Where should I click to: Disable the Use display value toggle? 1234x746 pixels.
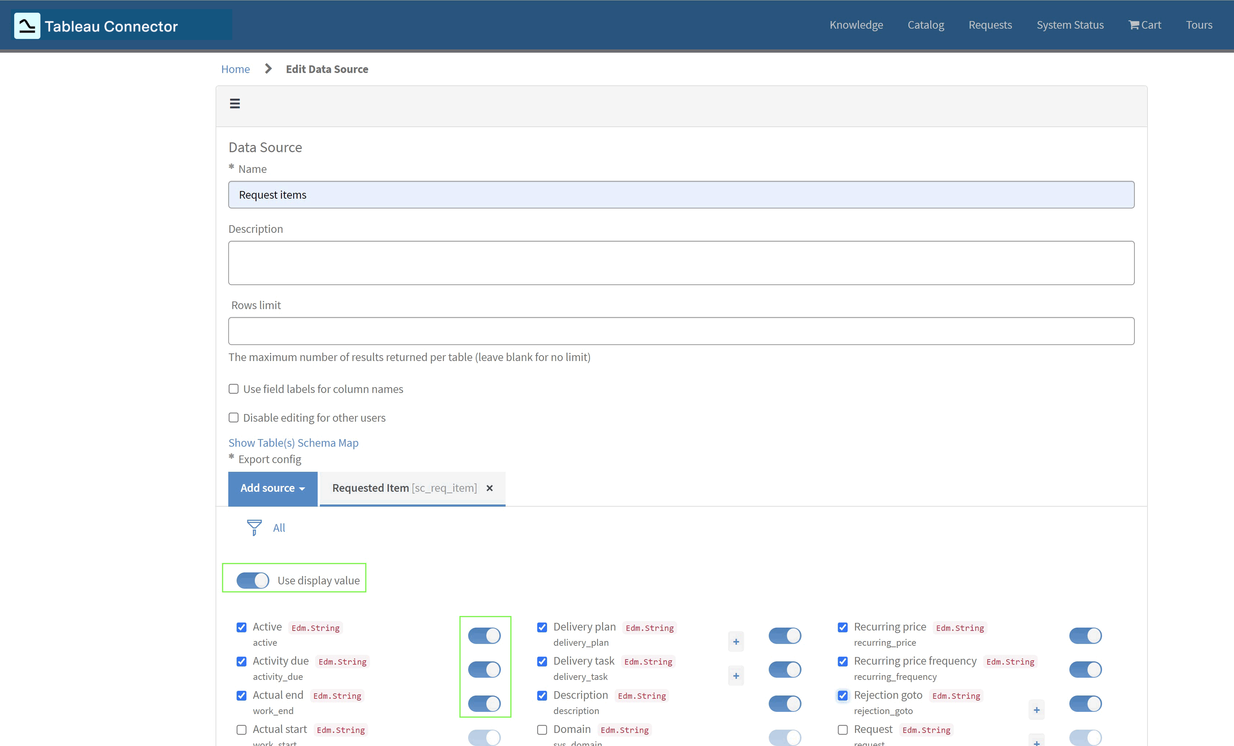(252, 580)
